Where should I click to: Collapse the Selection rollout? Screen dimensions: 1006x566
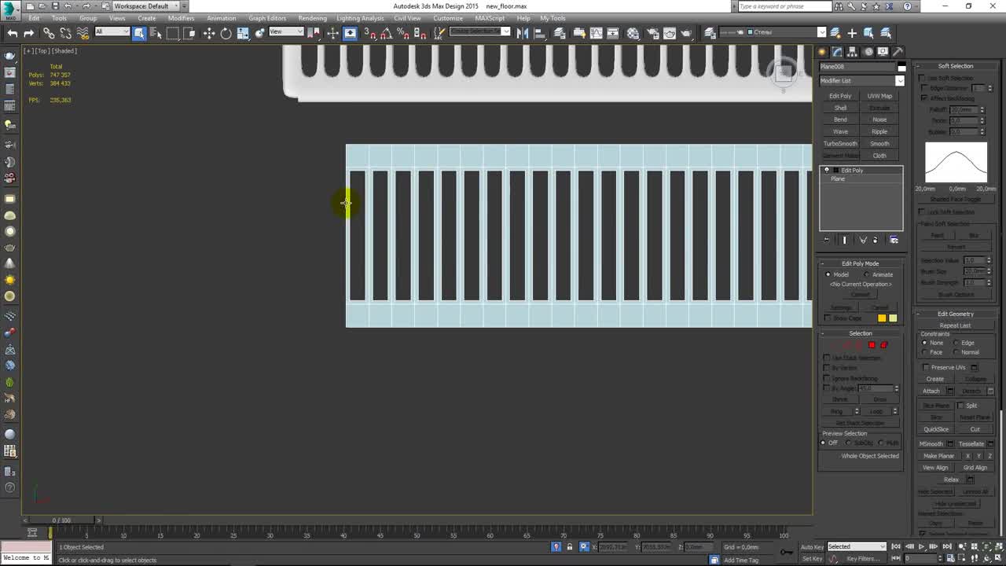click(861, 333)
